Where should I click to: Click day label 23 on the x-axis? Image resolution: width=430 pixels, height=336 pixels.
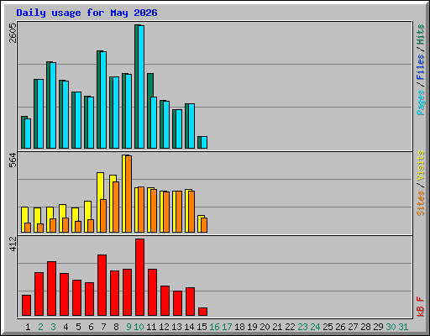coord(302,327)
